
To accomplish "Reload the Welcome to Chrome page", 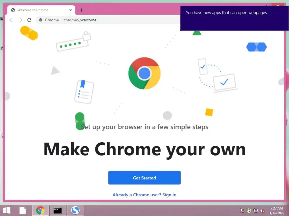I will [x=29, y=20].
